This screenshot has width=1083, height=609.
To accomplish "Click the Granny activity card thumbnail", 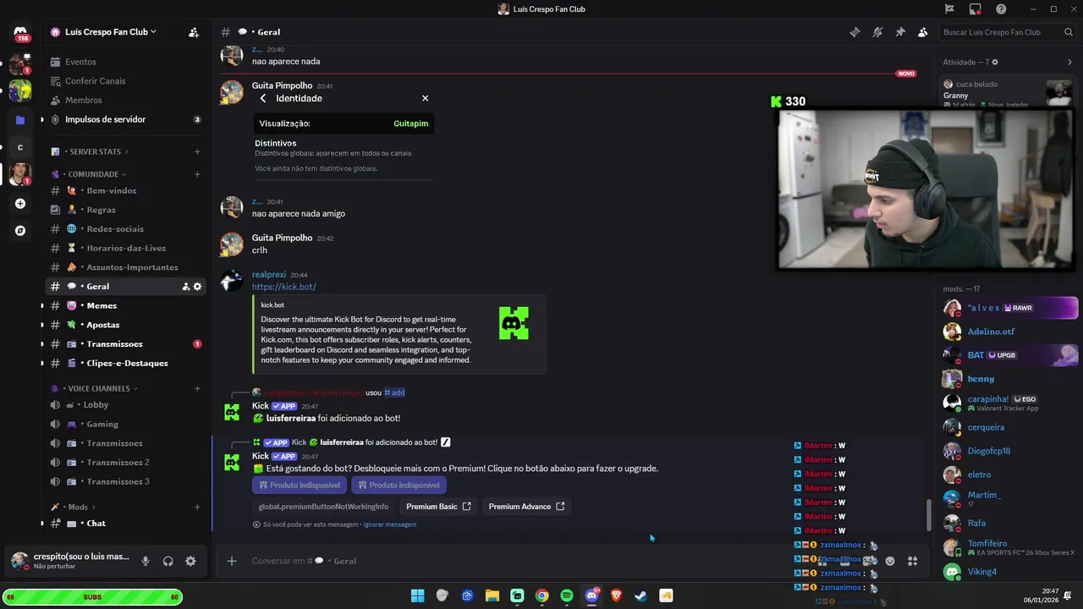I will point(1058,92).
